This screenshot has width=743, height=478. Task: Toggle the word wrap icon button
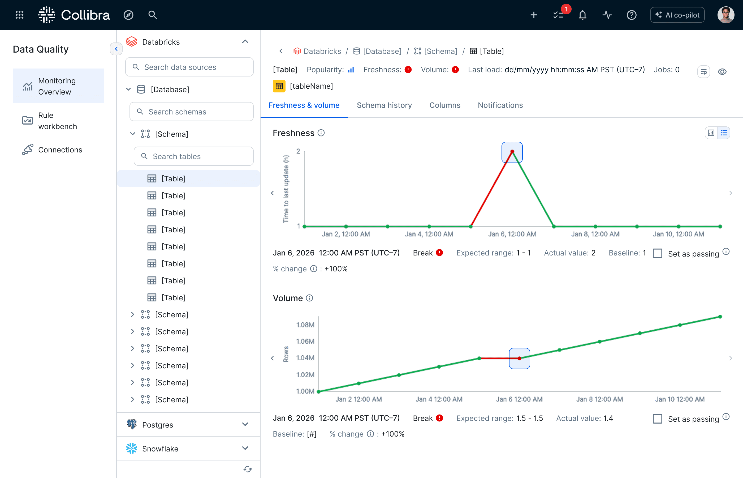tap(704, 72)
